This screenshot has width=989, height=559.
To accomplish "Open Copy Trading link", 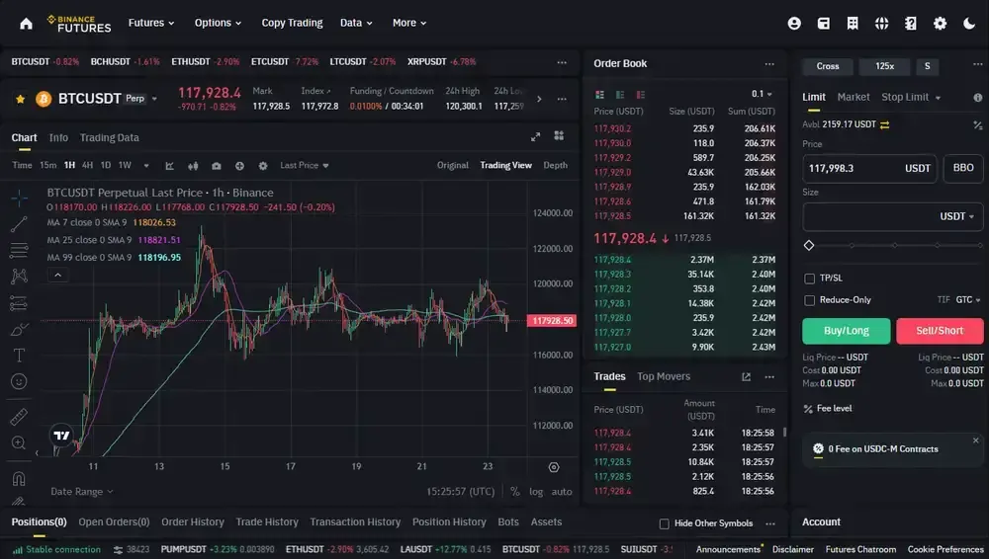I will (292, 23).
